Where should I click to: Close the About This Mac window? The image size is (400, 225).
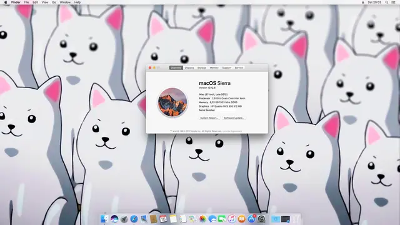[150, 68]
